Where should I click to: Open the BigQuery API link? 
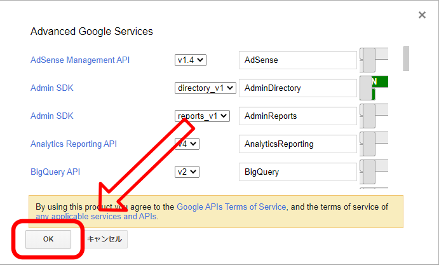55,172
